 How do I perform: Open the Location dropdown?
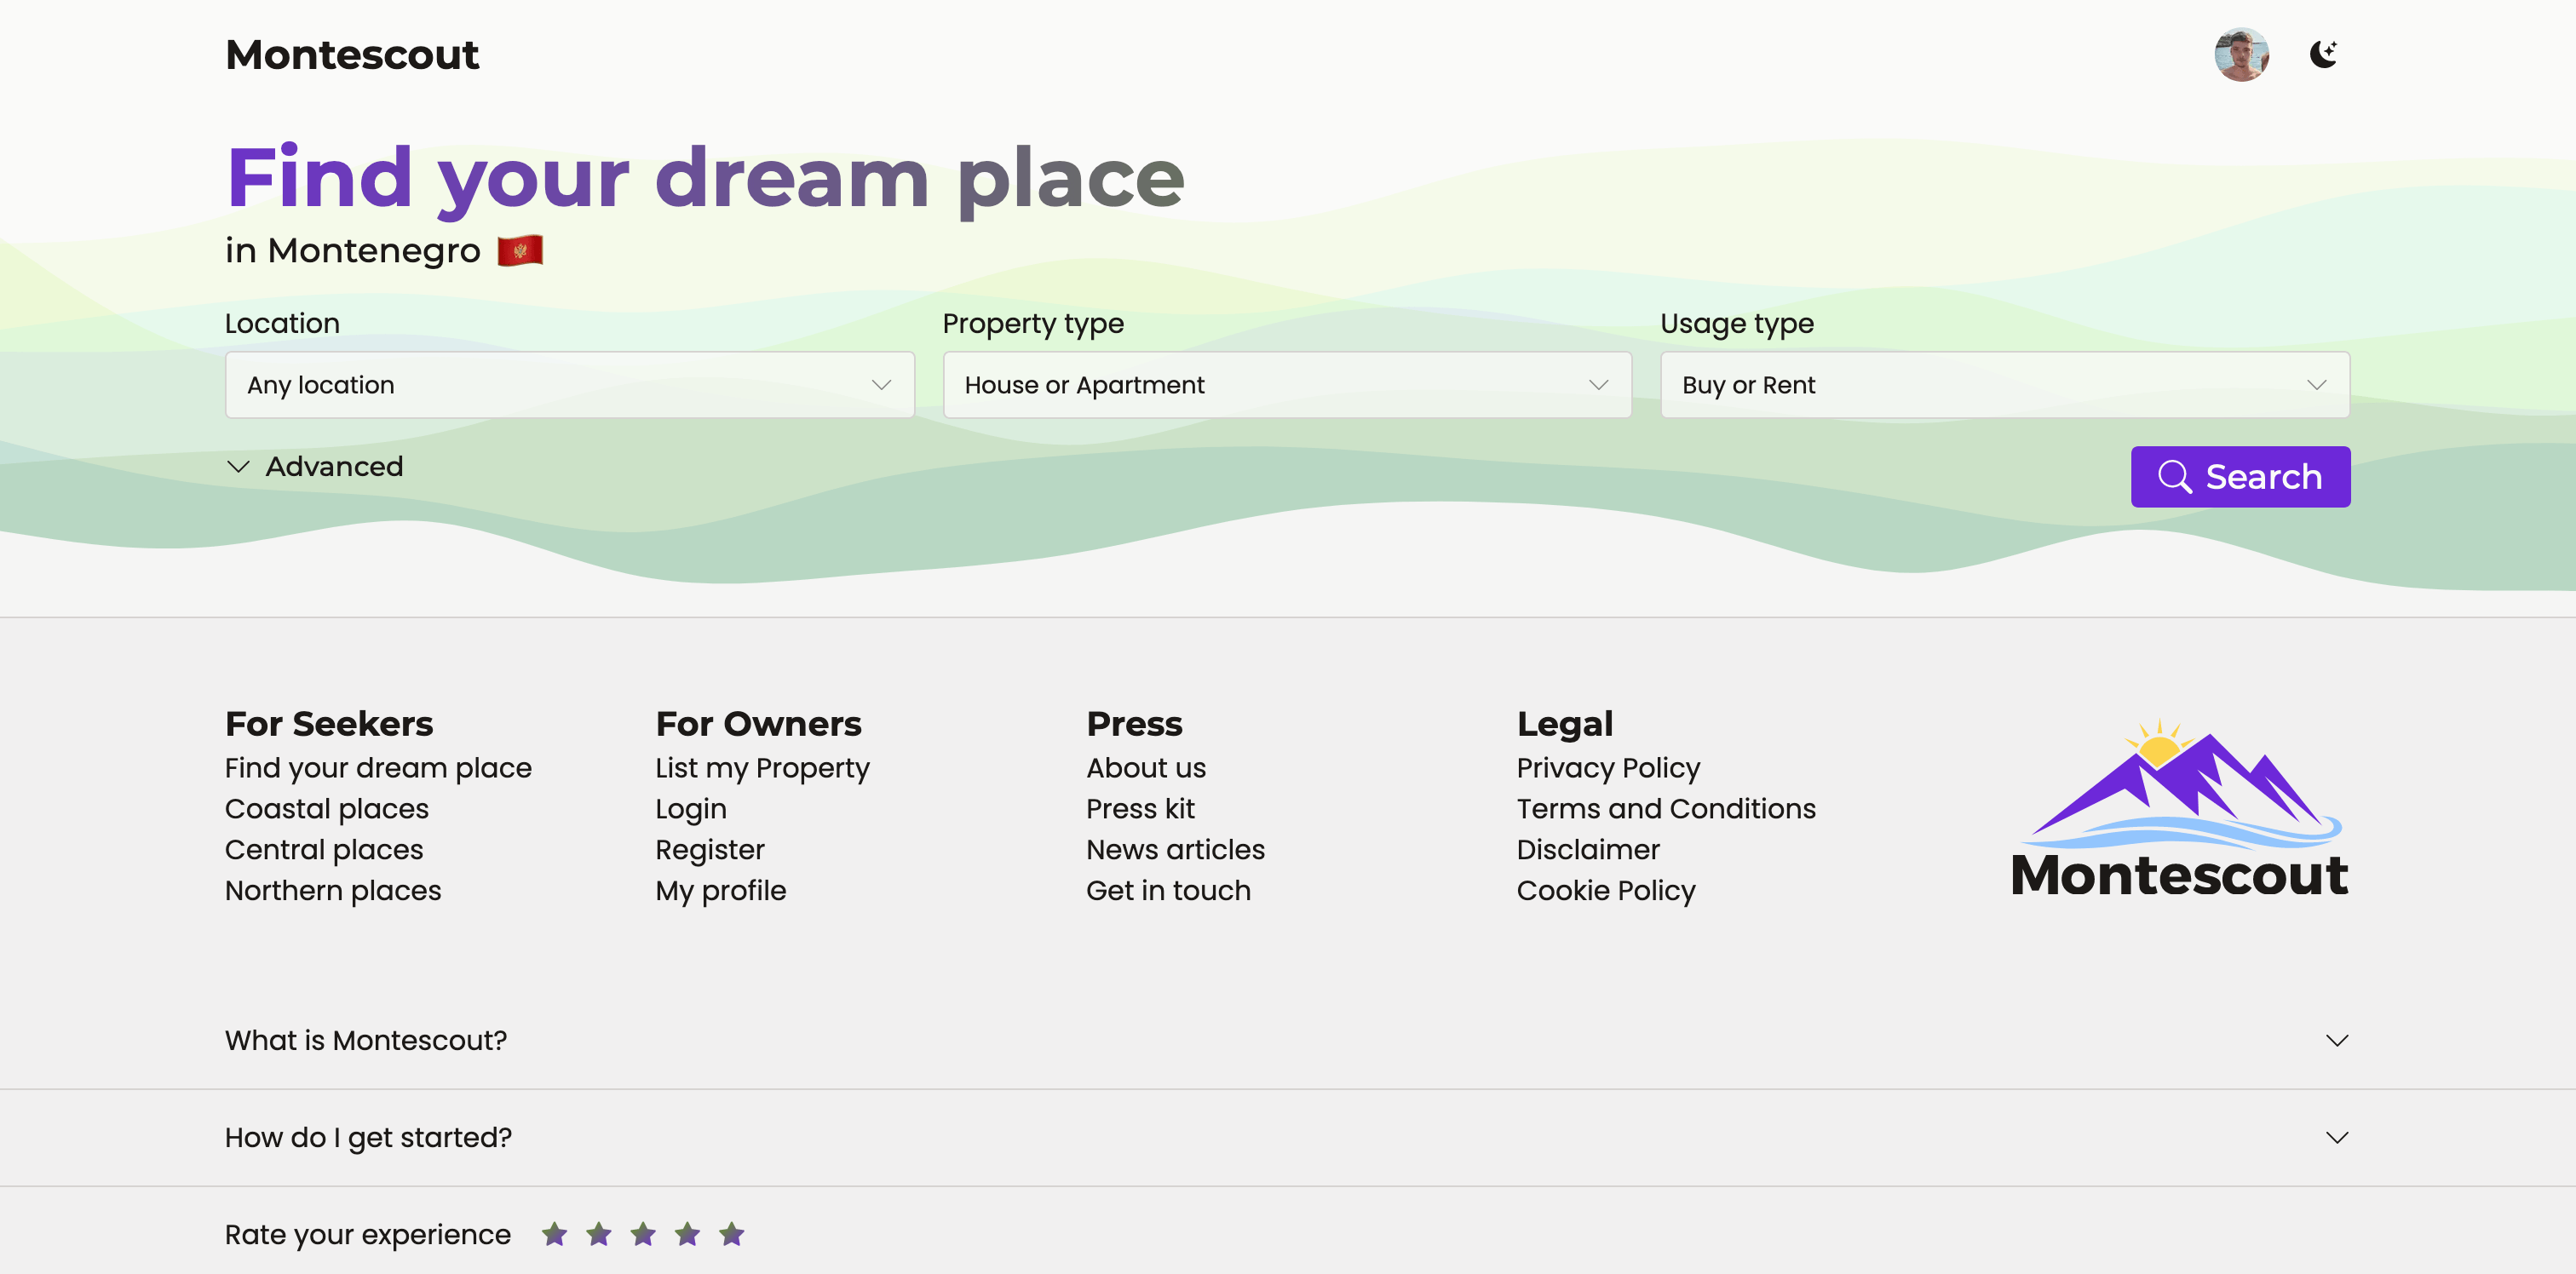(x=569, y=385)
